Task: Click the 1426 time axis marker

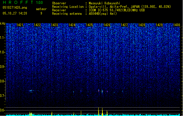Action: 107,25
